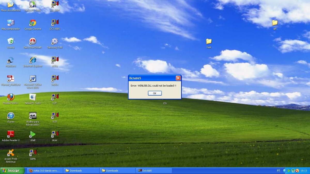Click the 18:13 system clock
310x174 pixels.
point(304,171)
